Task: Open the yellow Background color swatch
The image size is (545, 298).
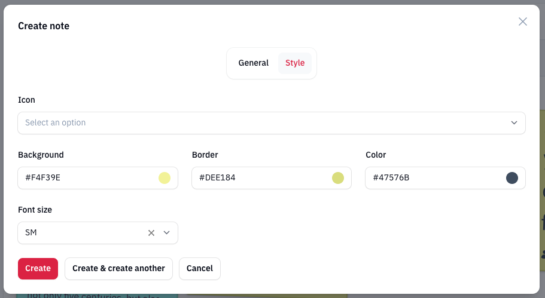Action: pyautogui.click(x=165, y=178)
